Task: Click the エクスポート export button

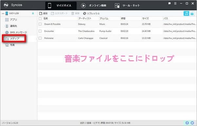Action: tap(59, 13)
